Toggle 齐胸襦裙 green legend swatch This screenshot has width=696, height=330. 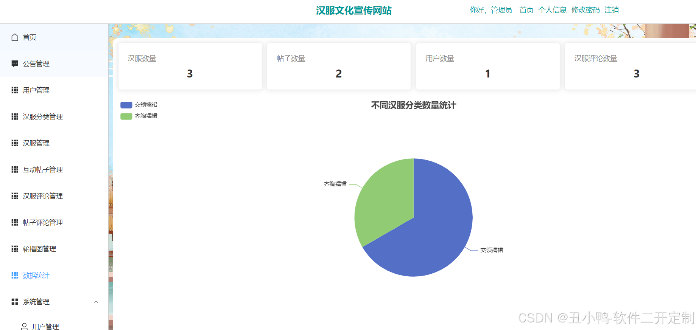click(126, 116)
